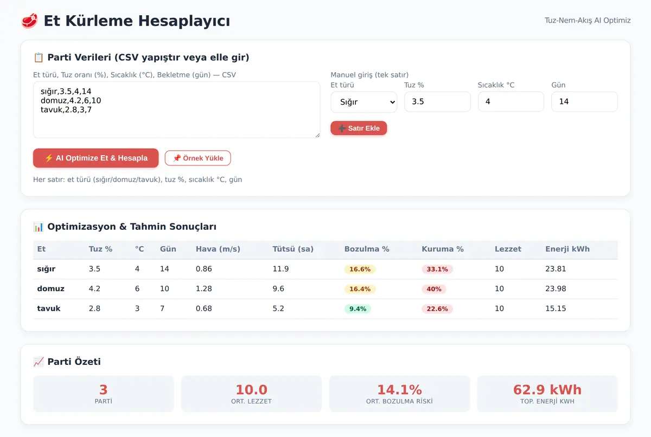This screenshot has width=651, height=437.
Task: Click the Tütsü (sa) column header
Action: click(x=293, y=249)
